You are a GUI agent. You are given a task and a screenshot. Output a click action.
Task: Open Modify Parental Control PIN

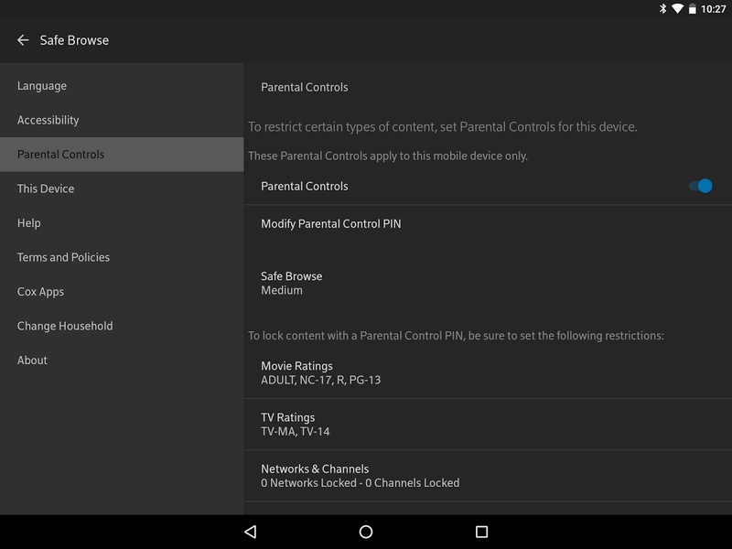pos(488,224)
